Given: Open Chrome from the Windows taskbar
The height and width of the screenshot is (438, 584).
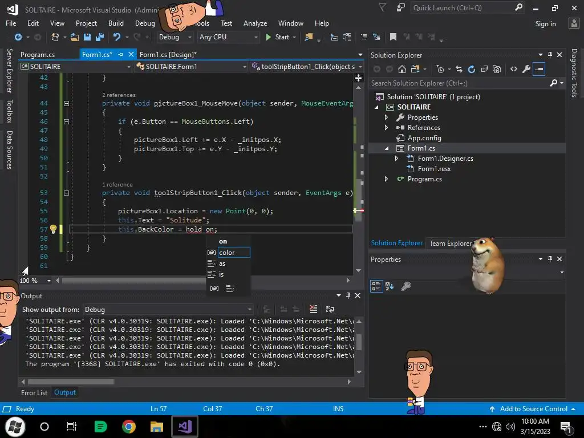Looking at the screenshot, I should 128,427.
